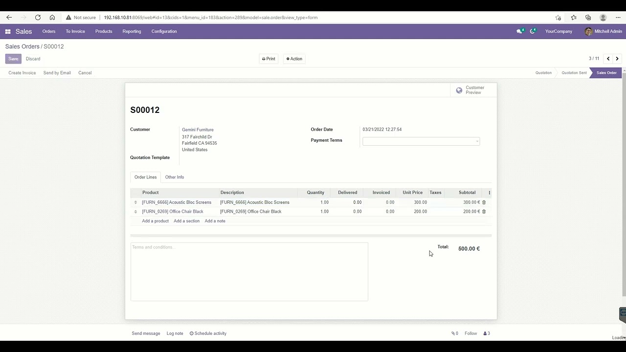Go to previous record arrow
Viewport: 626px width, 352px height.
point(608,59)
